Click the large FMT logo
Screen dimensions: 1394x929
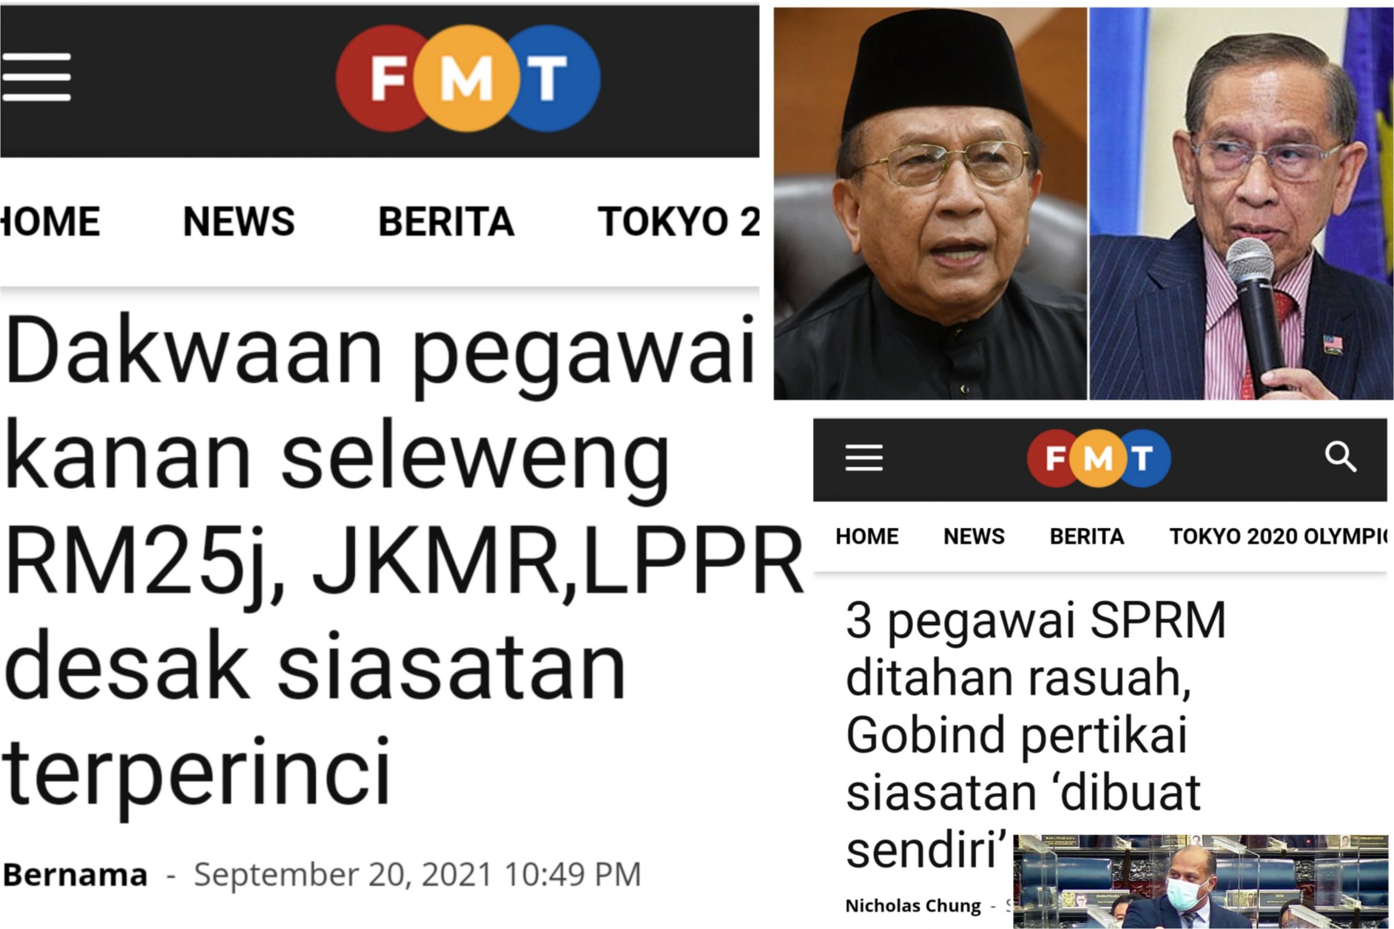pos(468,78)
